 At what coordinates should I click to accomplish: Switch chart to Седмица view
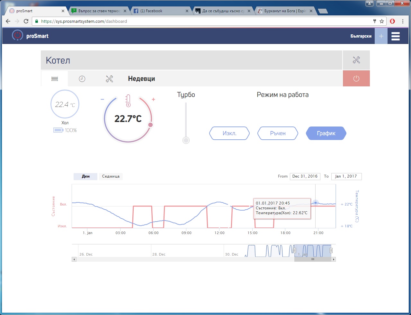click(x=111, y=176)
